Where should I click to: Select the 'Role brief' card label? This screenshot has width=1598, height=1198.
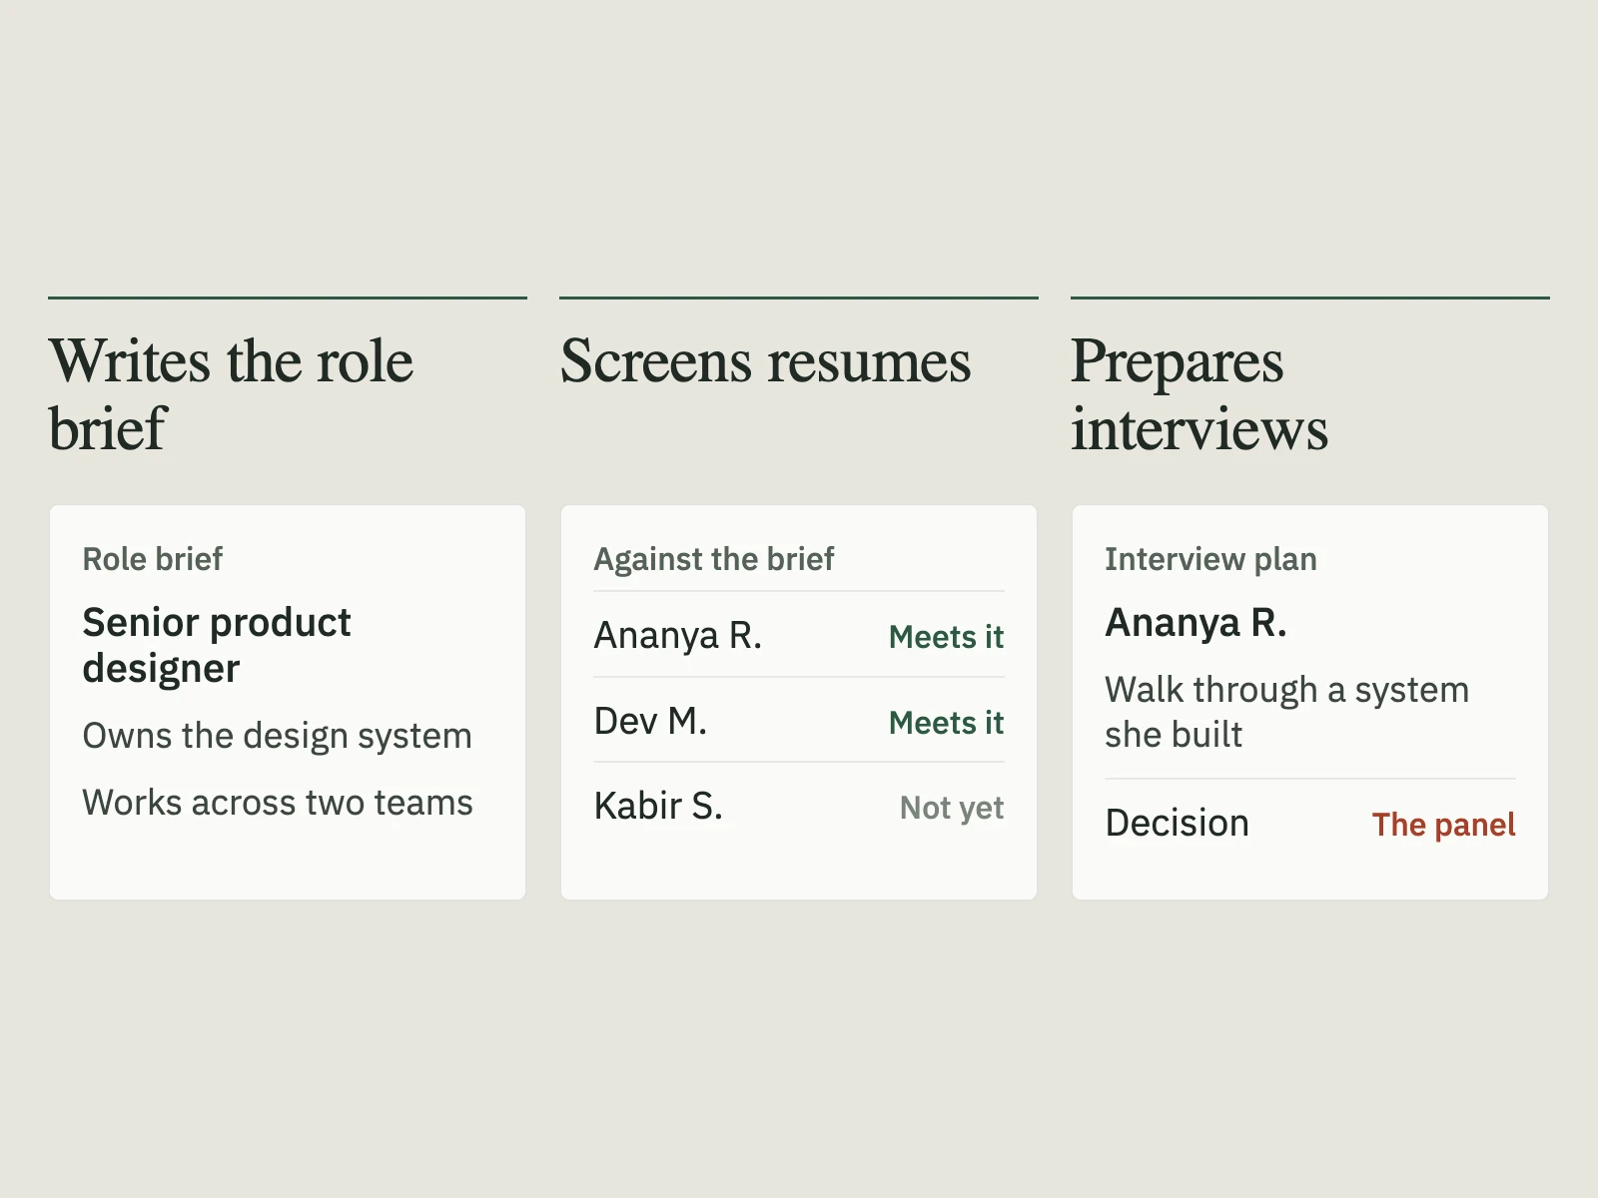153,559
